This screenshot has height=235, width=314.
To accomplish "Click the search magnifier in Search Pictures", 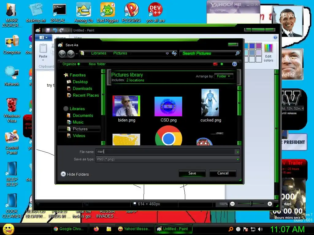I will 237,53.
